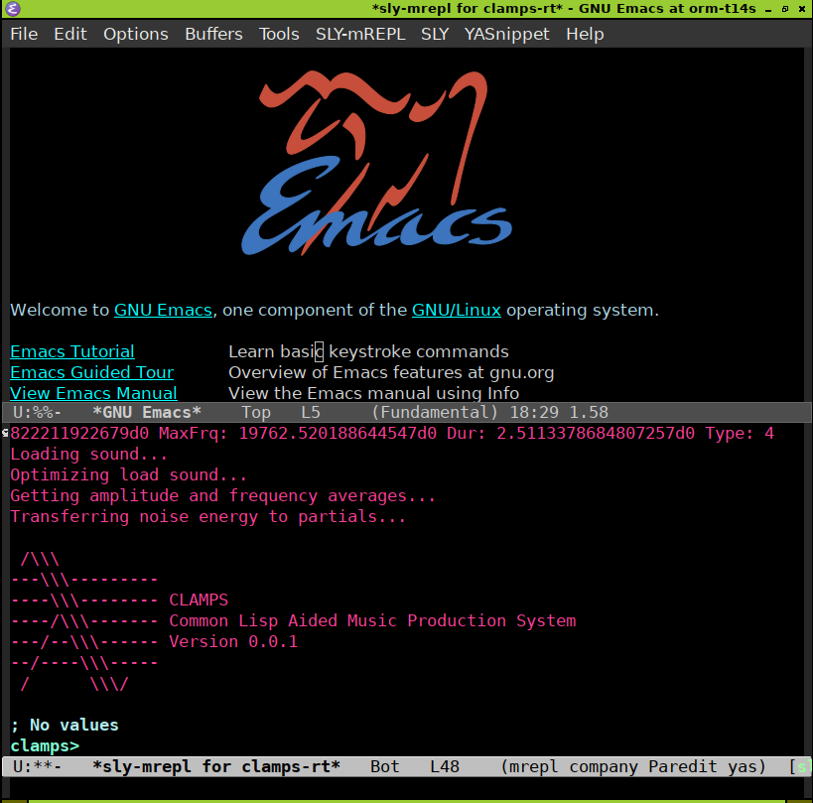Click the 'MaxFrq:' label in the REPL output
The image size is (813, 803).
(x=194, y=434)
